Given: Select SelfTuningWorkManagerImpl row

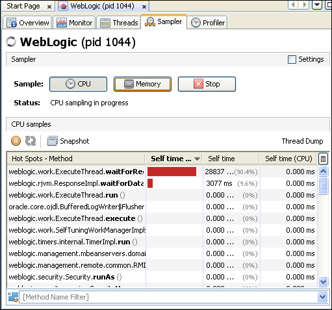Looking at the screenshot, I should 162,230.
